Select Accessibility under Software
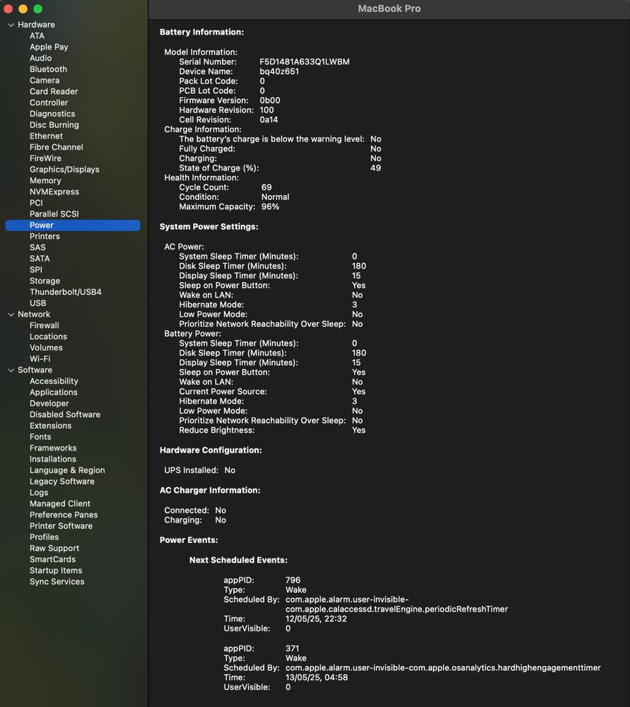The image size is (630, 707). (x=54, y=381)
